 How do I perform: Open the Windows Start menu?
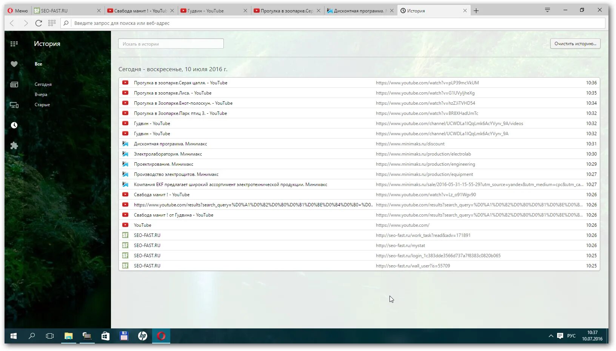[14, 336]
